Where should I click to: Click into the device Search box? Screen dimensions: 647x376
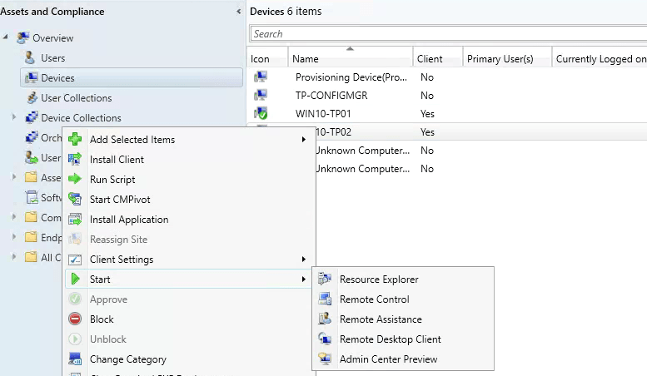coord(448,34)
